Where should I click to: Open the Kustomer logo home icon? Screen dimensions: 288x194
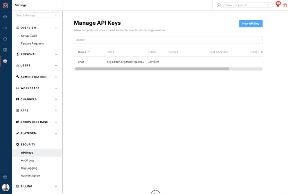click(x=5, y=6)
